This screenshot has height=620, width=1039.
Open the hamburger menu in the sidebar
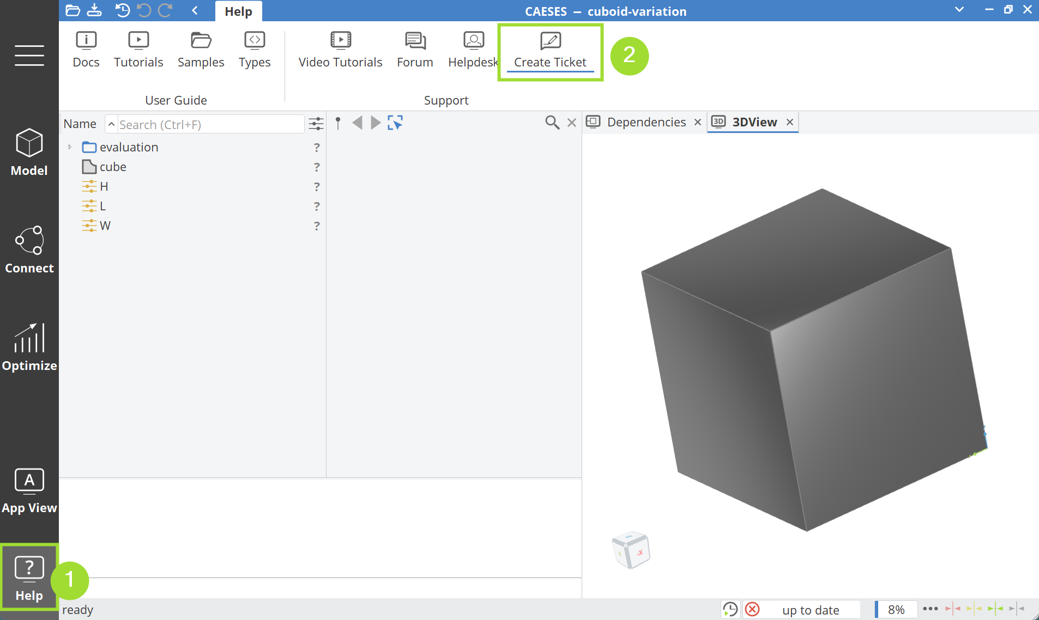point(29,55)
